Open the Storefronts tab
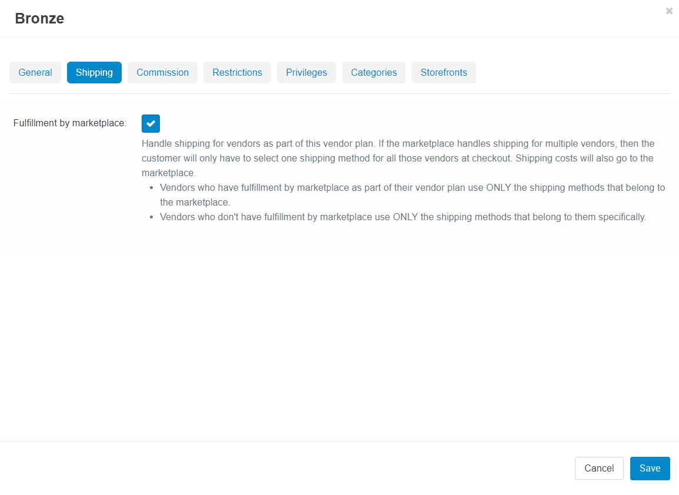Screen dimensions: 679x495 [x=443, y=72]
